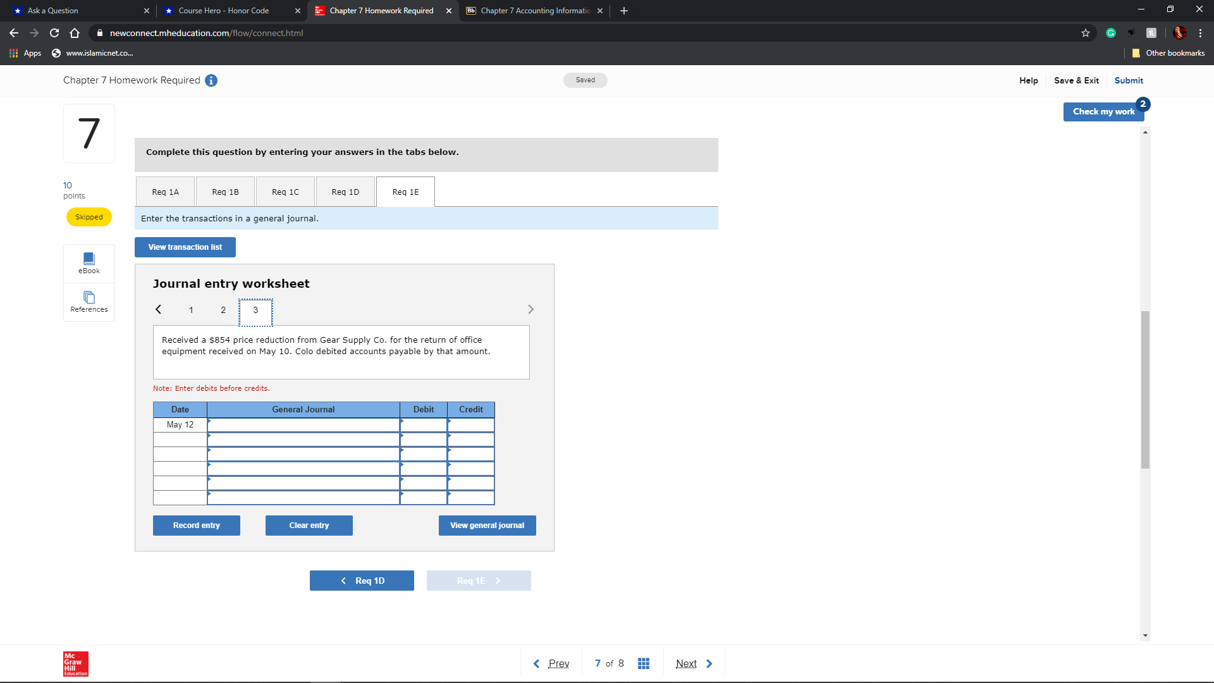
Task: Reload the Connect homework page
Action: pyautogui.click(x=54, y=33)
